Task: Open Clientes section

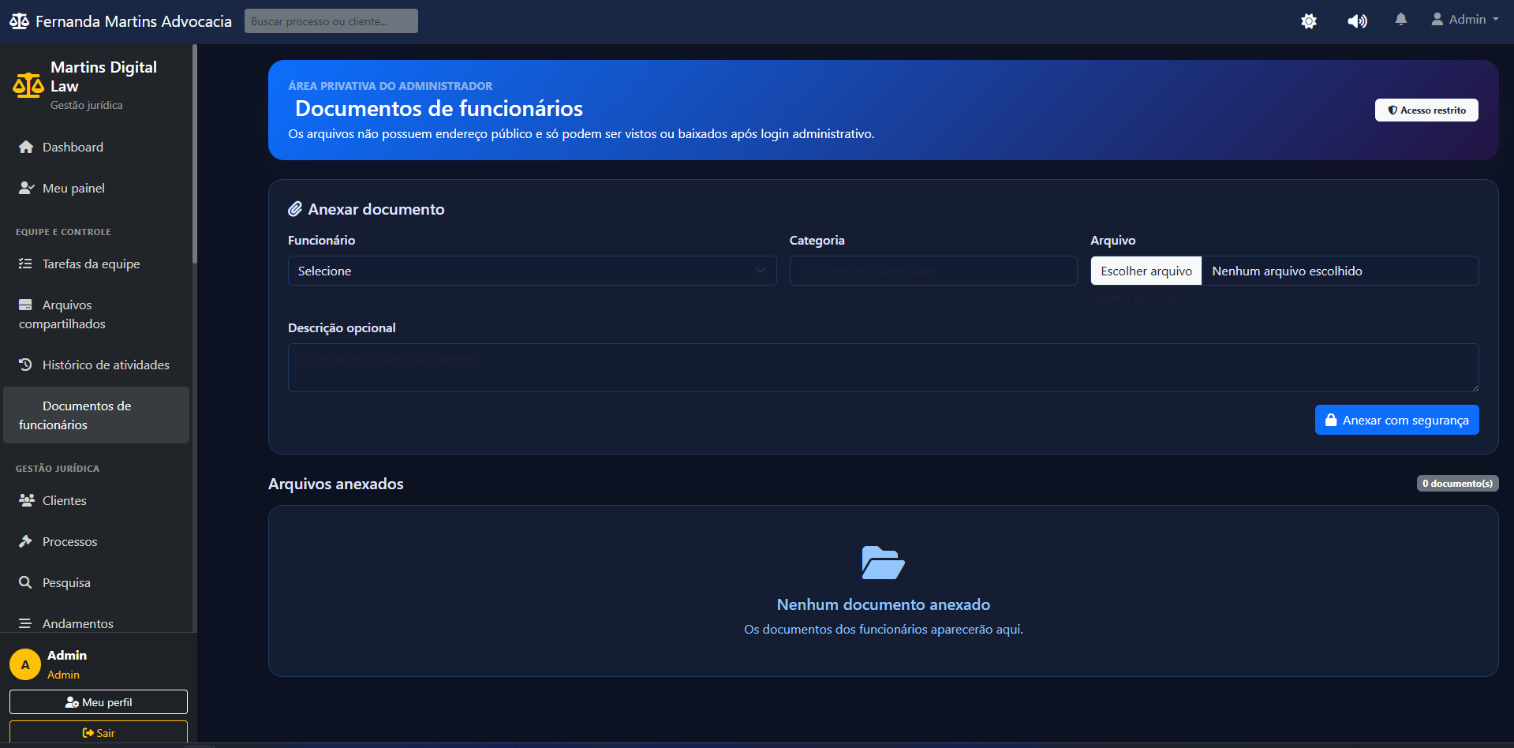Action: click(x=96, y=500)
